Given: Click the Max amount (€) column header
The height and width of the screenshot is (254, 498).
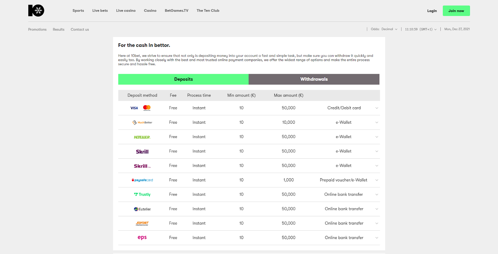Looking at the screenshot, I should click(x=289, y=95).
